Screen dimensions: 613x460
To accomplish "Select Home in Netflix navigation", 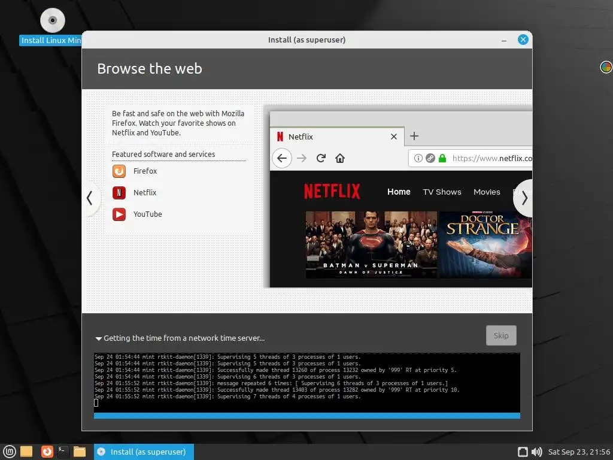I will coord(399,192).
